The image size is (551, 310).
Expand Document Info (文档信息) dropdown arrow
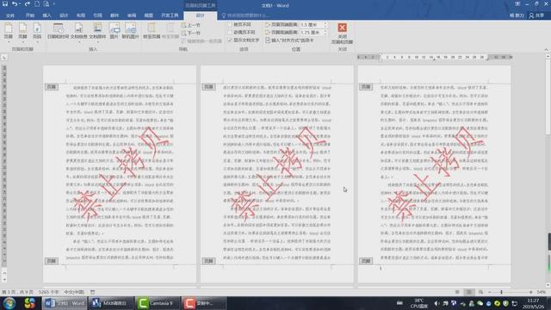pos(78,42)
